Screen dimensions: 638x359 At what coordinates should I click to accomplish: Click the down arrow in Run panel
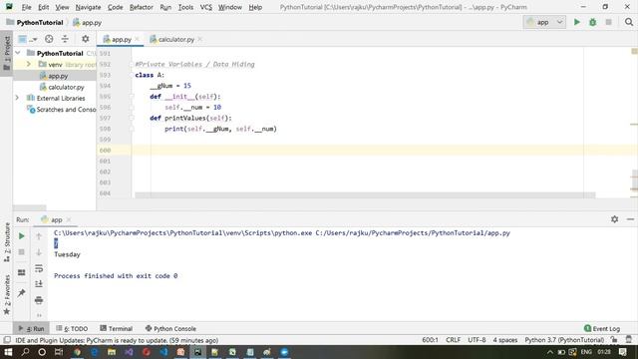click(39, 252)
